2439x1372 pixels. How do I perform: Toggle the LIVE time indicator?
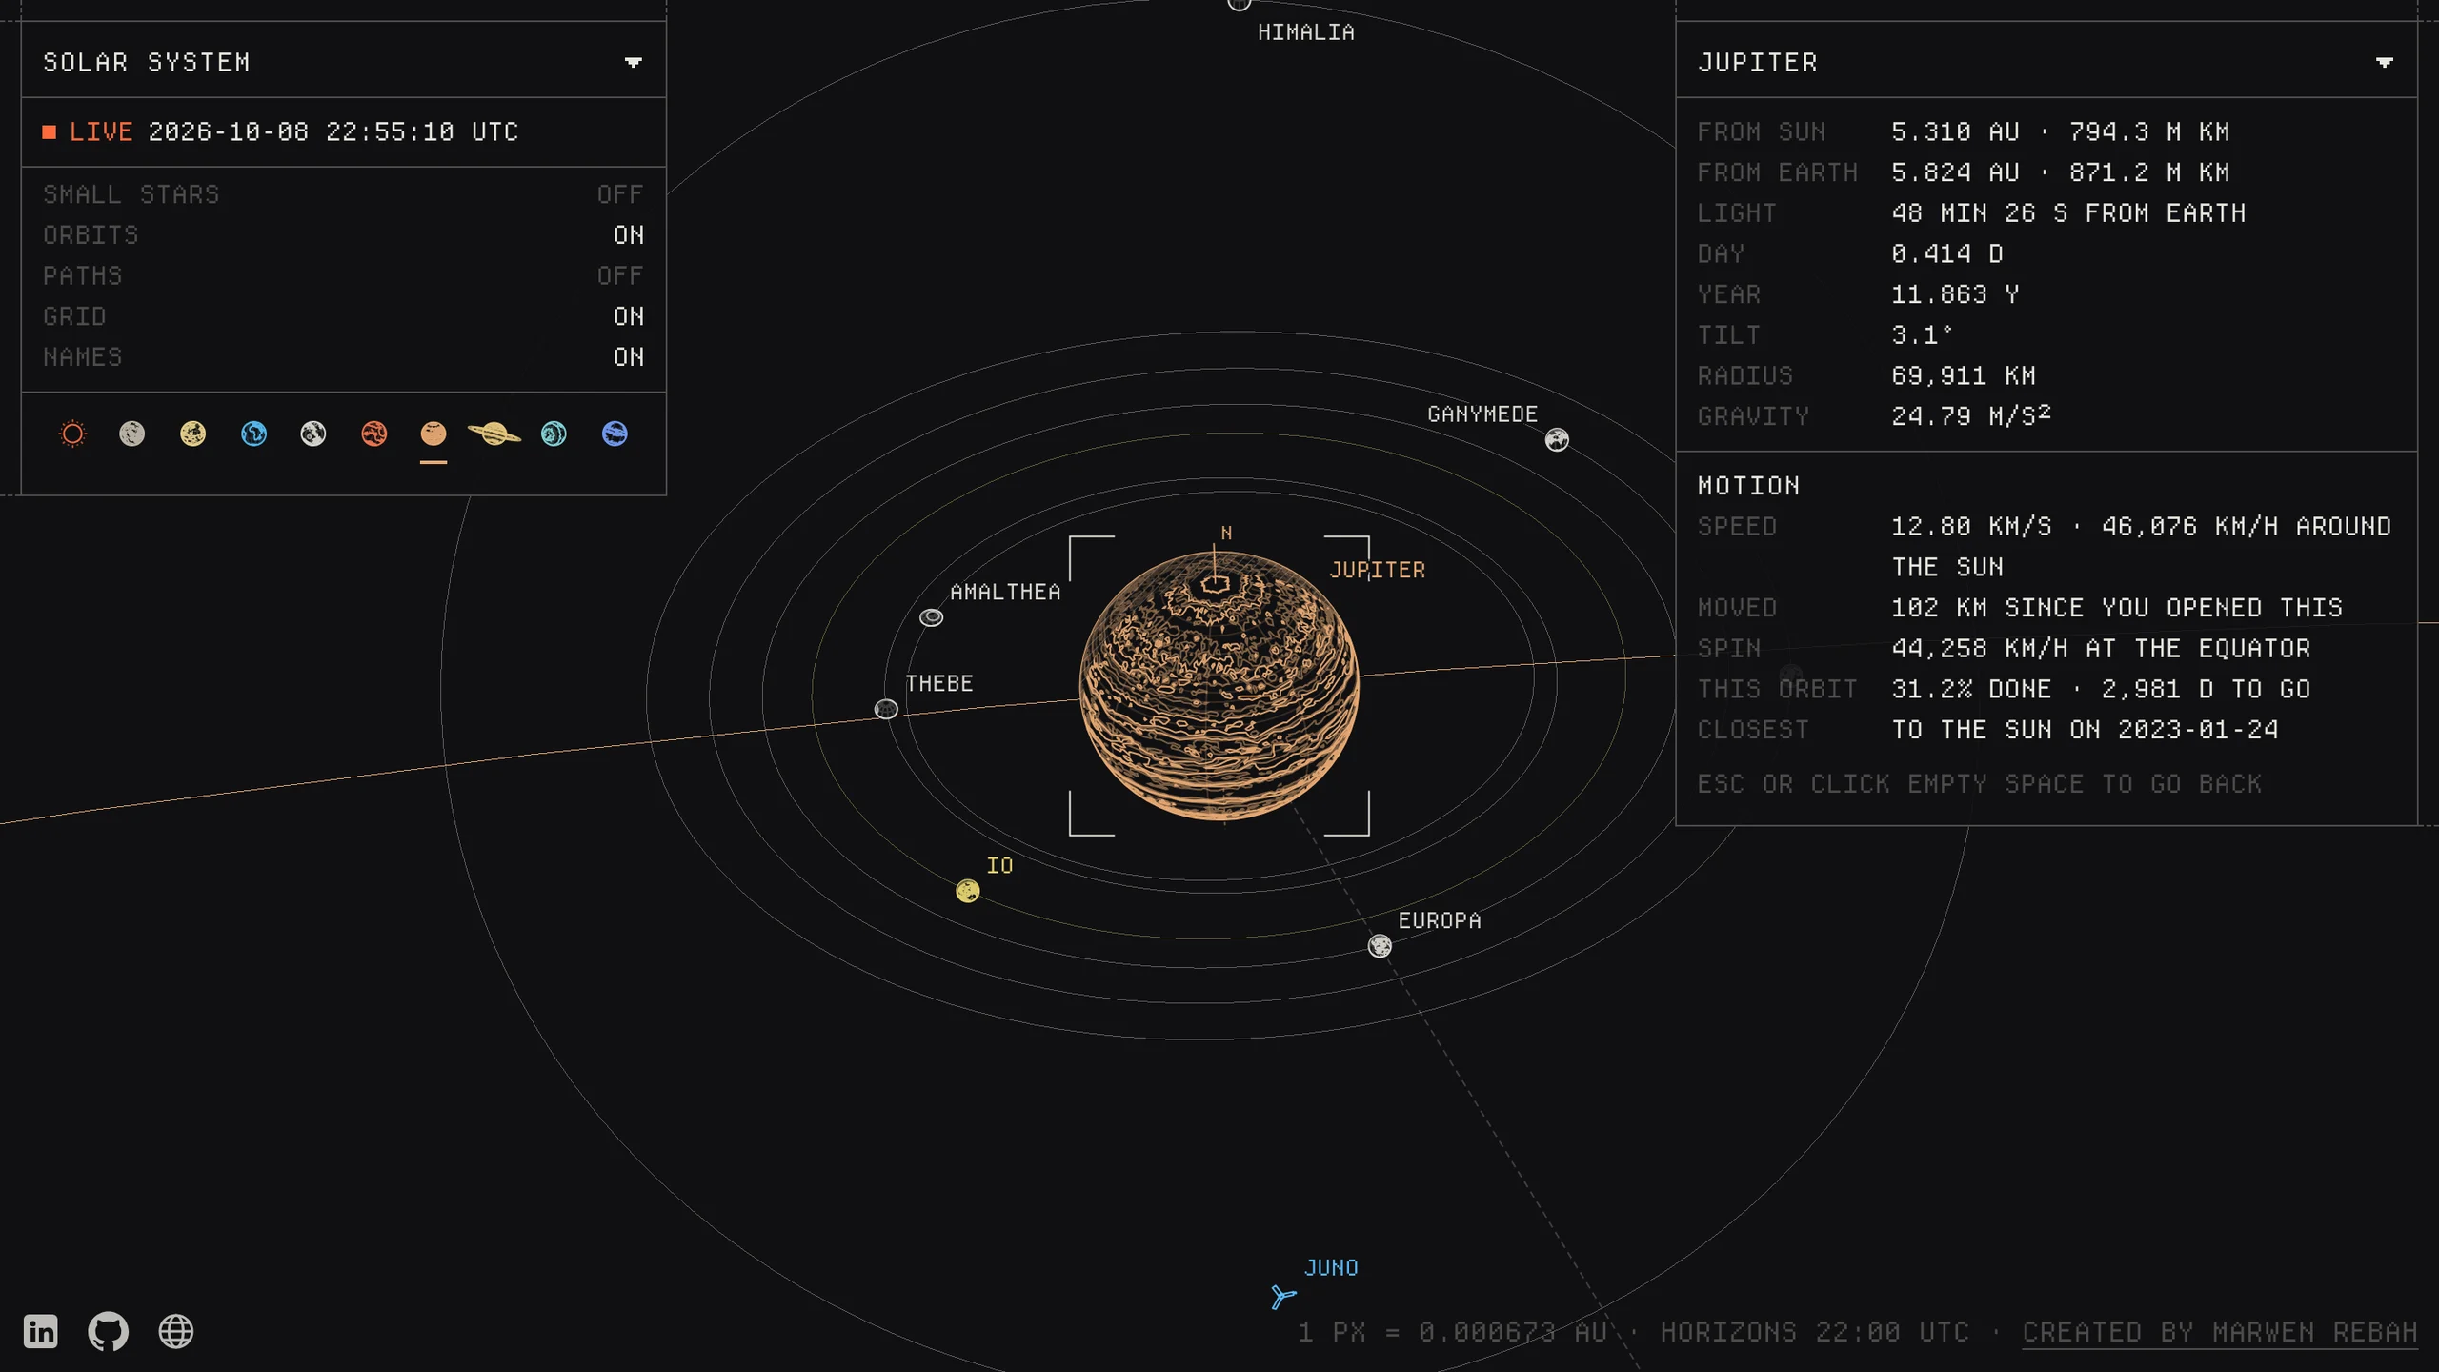(88, 131)
